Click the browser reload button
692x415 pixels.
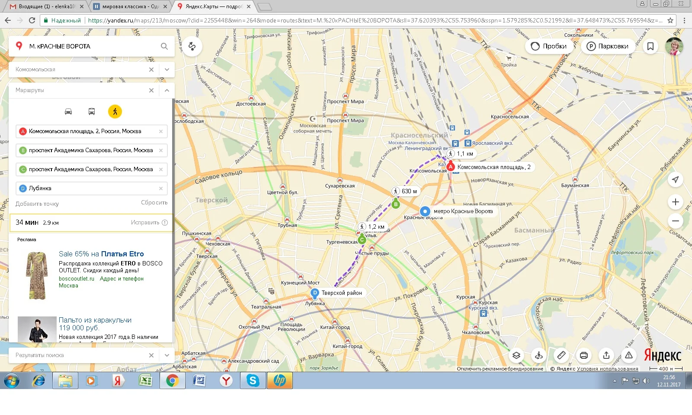[x=32, y=20]
